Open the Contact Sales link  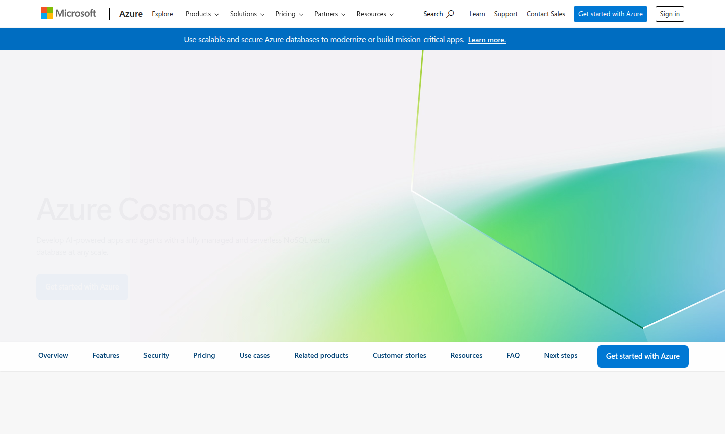(x=546, y=14)
